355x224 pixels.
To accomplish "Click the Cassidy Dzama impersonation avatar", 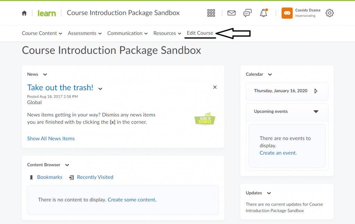I will [287, 13].
